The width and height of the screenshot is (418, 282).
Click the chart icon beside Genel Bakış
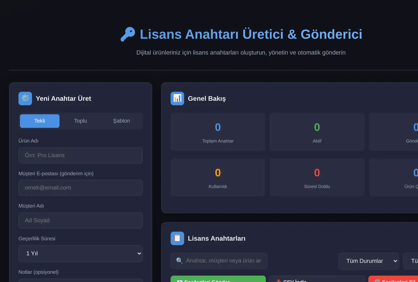177,98
